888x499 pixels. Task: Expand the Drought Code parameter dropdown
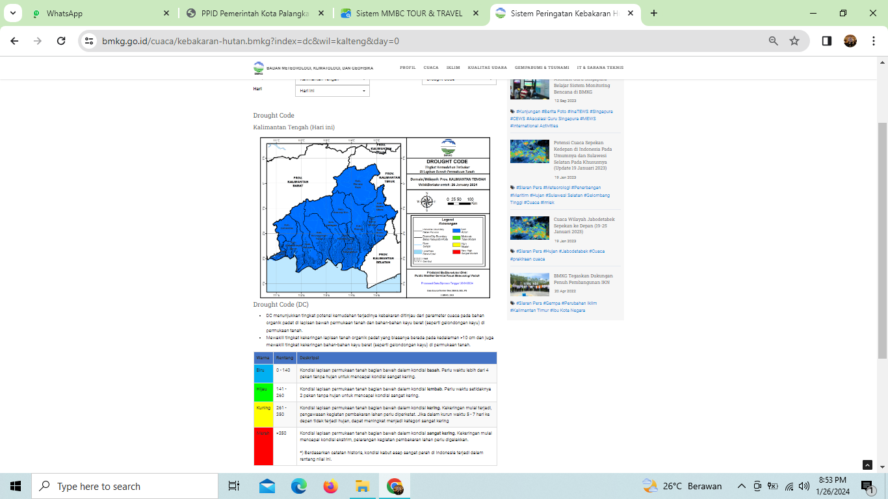tap(459, 82)
